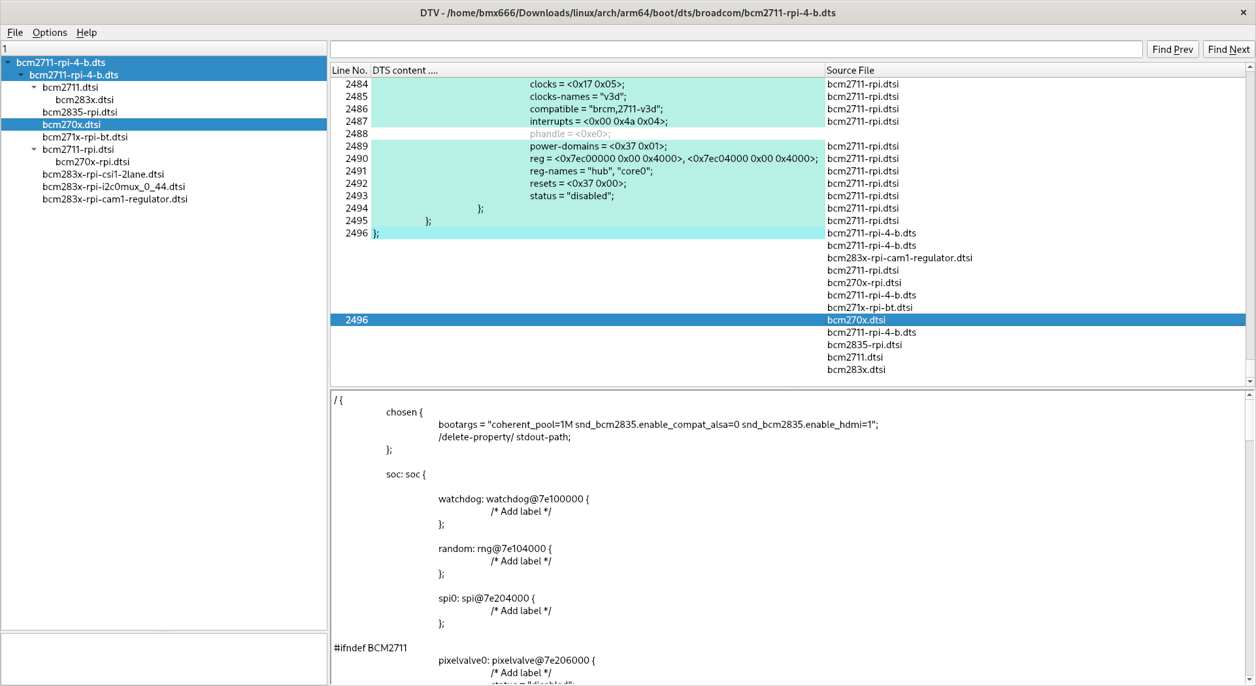Click the DTS table scroll down arrow
Image resolution: width=1256 pixels, height=686 pixels.
coord(1250,382)
